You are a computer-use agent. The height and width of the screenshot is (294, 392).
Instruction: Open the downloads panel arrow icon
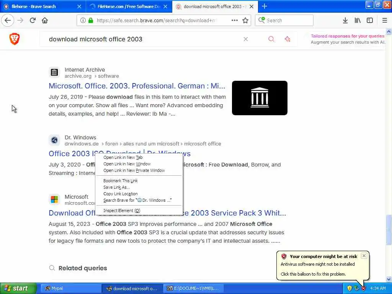coord(345,21)
